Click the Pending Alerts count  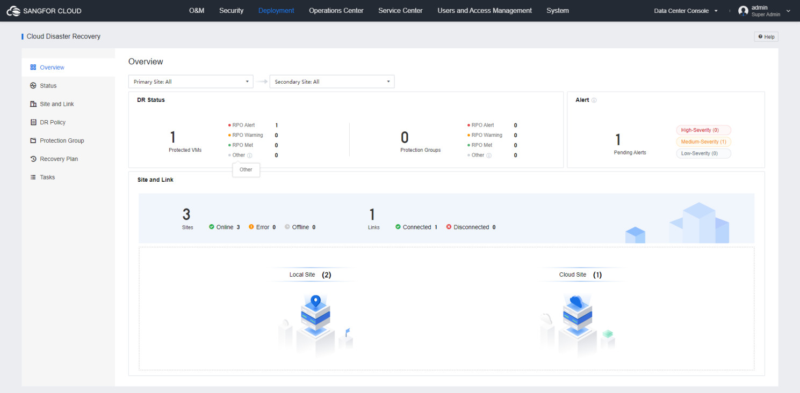[618, 140]
